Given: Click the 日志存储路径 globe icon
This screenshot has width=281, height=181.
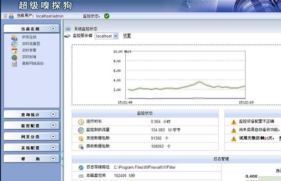Looking at the screenshot, I should 81,168.
